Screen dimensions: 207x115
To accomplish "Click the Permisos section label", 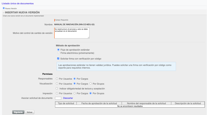I will (47, 74).
